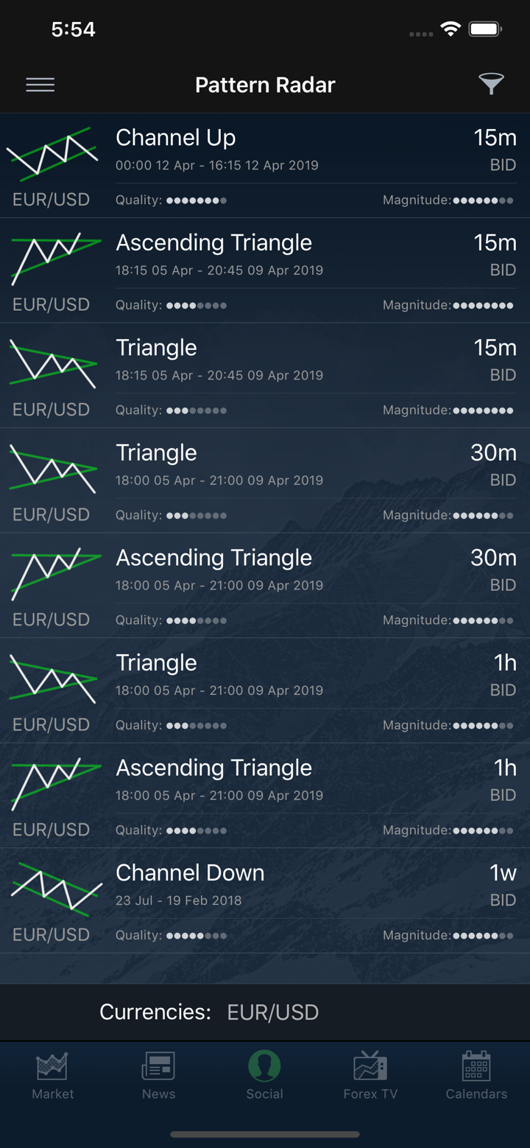
Task: Open the 30m Triangle pattern entry
Action: click(156, 452)
